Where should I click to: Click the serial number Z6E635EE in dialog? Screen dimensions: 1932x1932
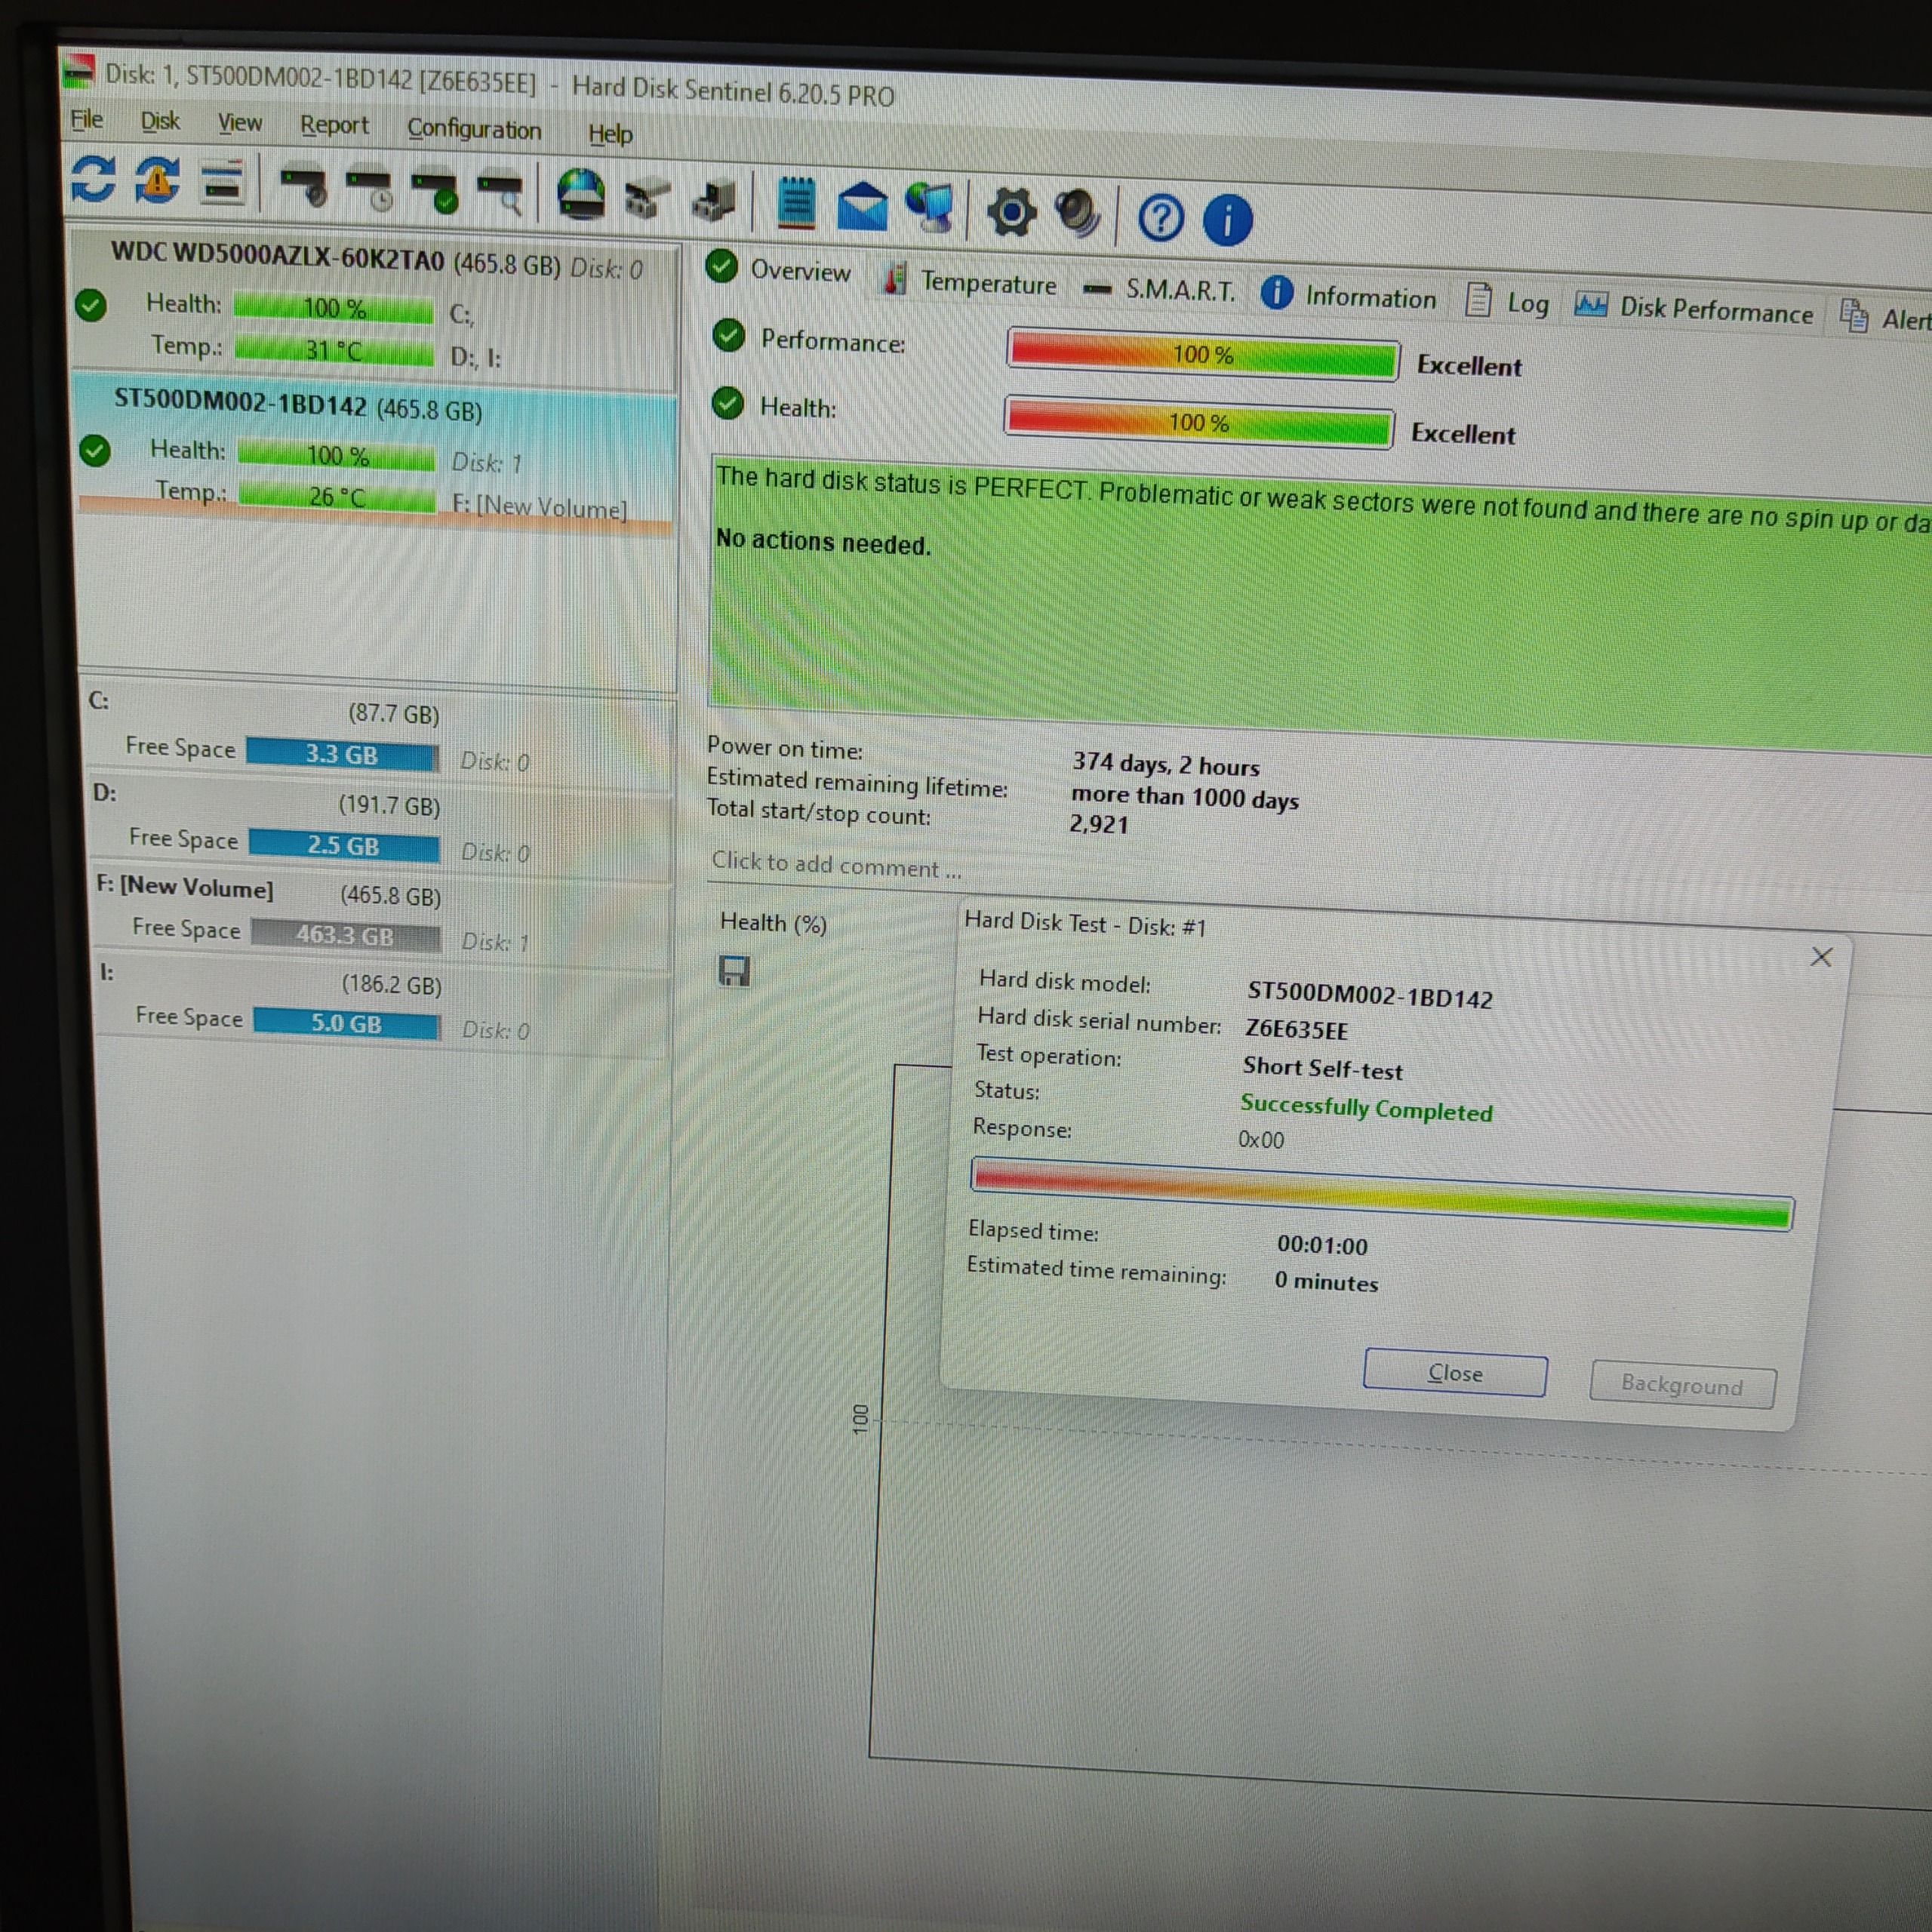1296,1029
